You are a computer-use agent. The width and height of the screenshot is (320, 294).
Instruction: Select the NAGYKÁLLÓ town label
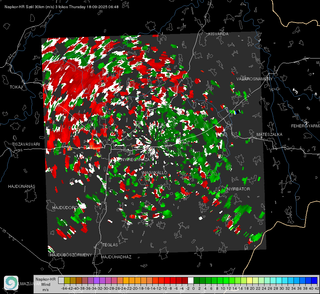pos(155,172)
